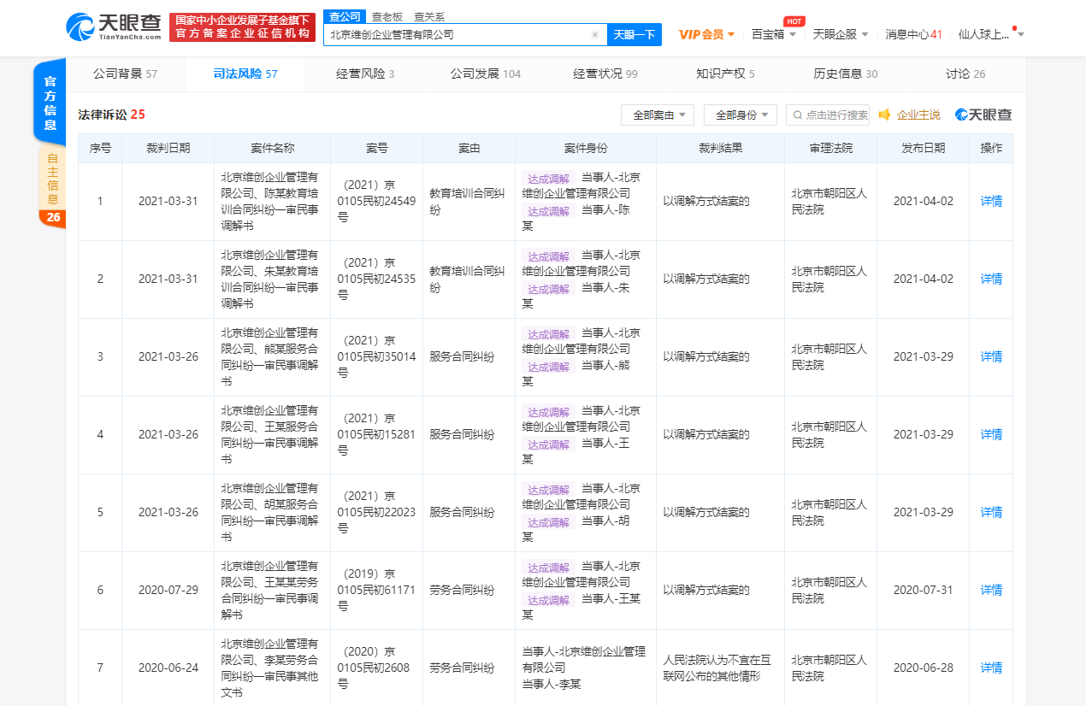The image size is (1086, 706).
Task: Open the 讨论 26 tab
Action: (965, 74)
